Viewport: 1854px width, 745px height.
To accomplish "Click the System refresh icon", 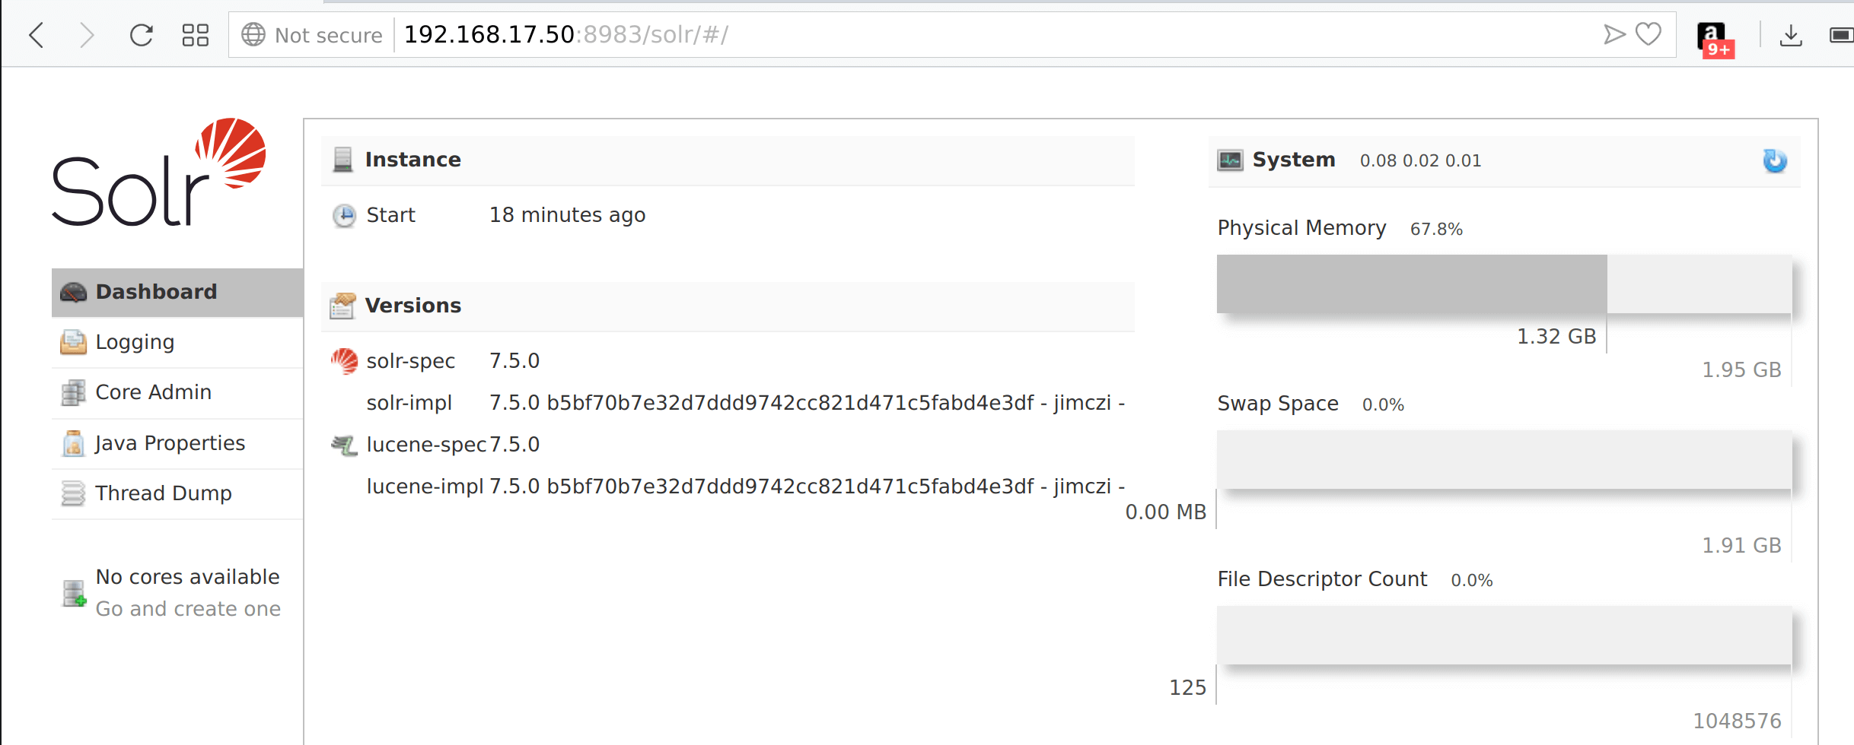I will pyautogui.click(x=1775, y=160).
